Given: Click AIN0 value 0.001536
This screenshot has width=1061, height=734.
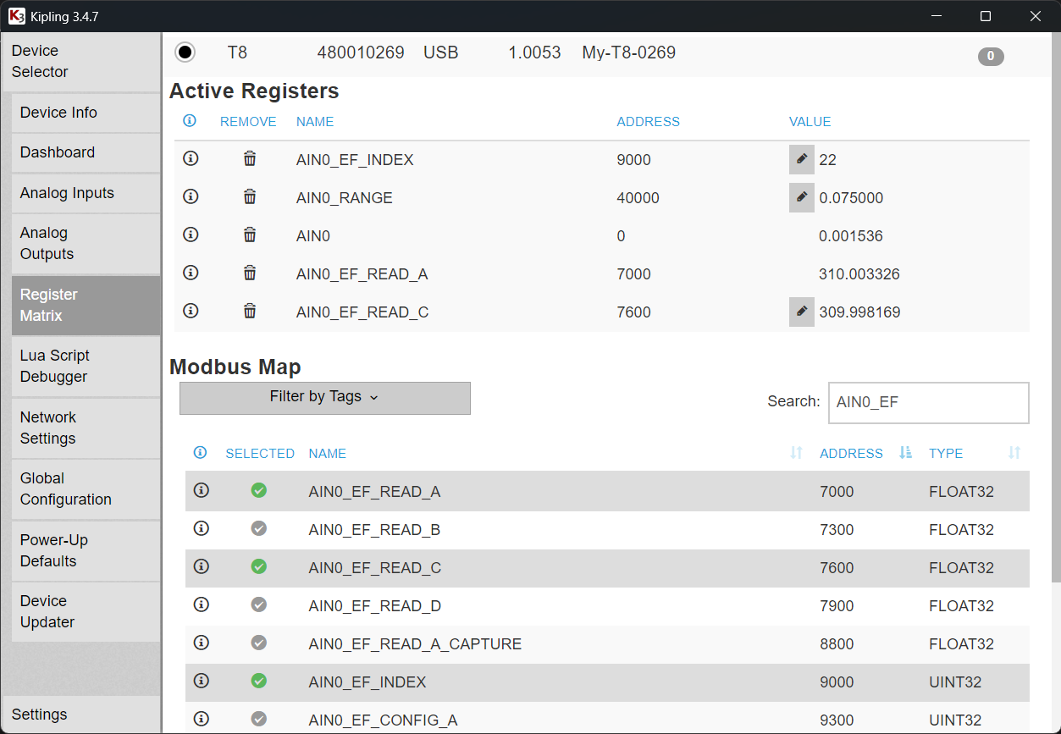Looking at the screenshot, I should pos(851,236).
